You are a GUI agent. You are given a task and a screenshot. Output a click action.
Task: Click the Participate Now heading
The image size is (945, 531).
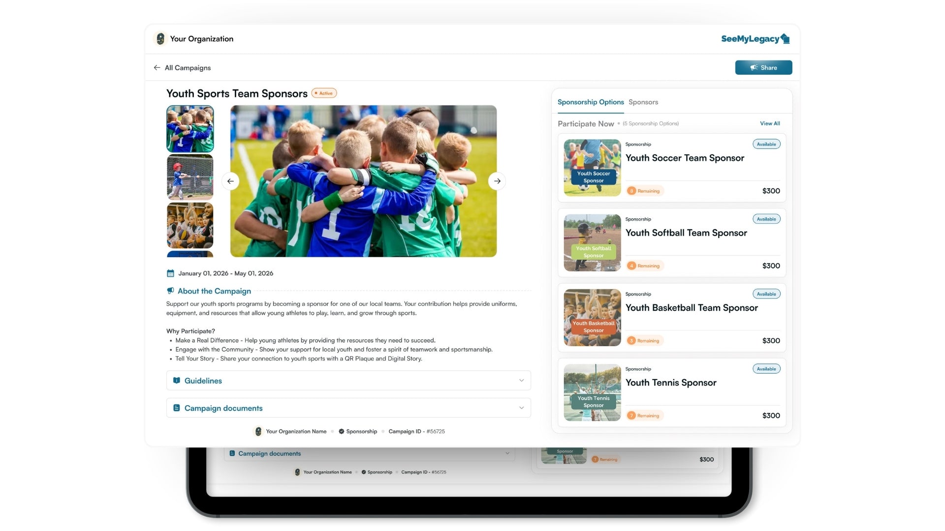point(586,124)
